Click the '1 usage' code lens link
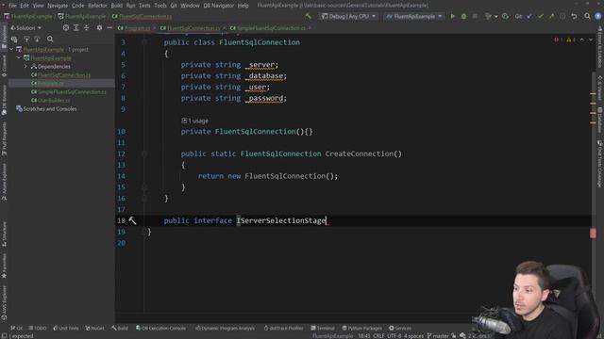604x339 pixels. (195, 121)
